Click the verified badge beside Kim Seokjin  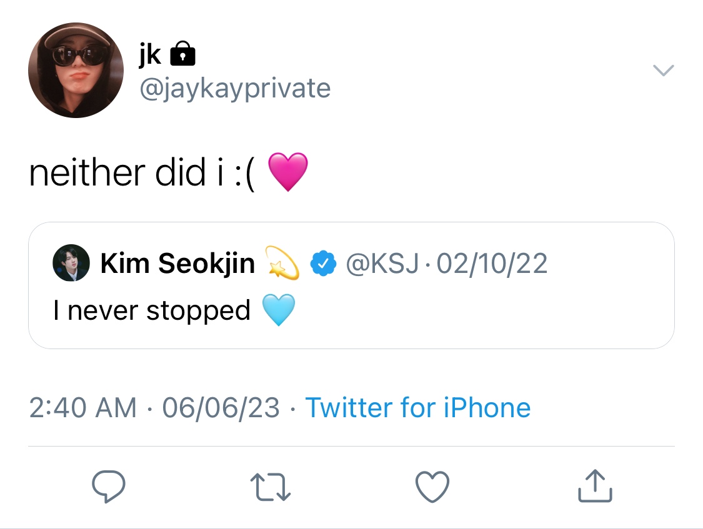pos(323,264)
